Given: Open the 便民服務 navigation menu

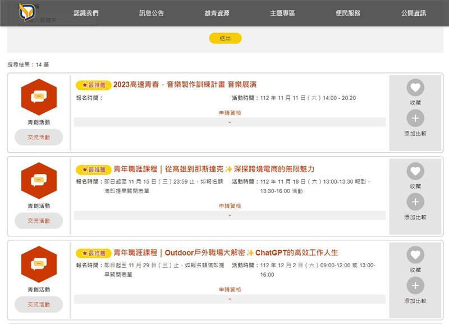Looking at the screenshot, I should [348, 13].
